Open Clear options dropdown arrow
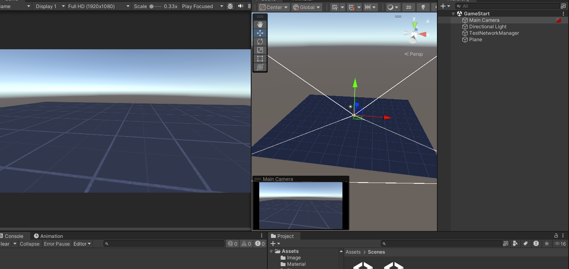 click(15, 244)
